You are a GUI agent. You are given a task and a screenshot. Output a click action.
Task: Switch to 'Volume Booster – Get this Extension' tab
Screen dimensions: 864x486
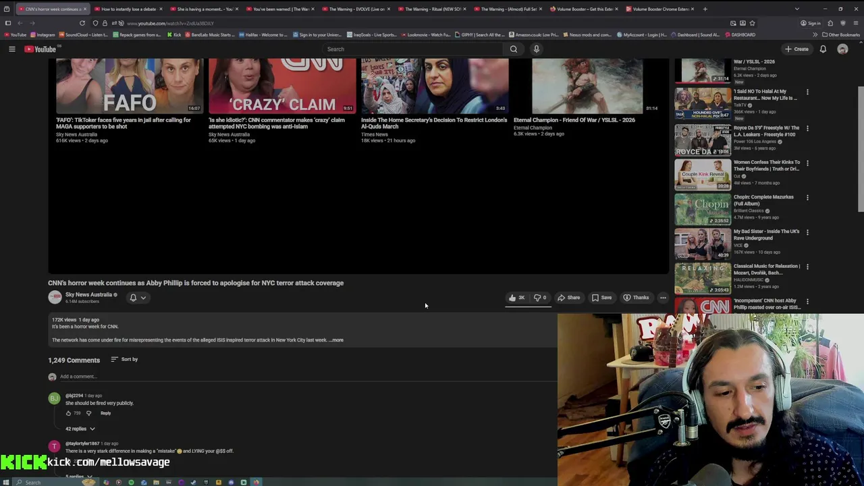(584, 9)
